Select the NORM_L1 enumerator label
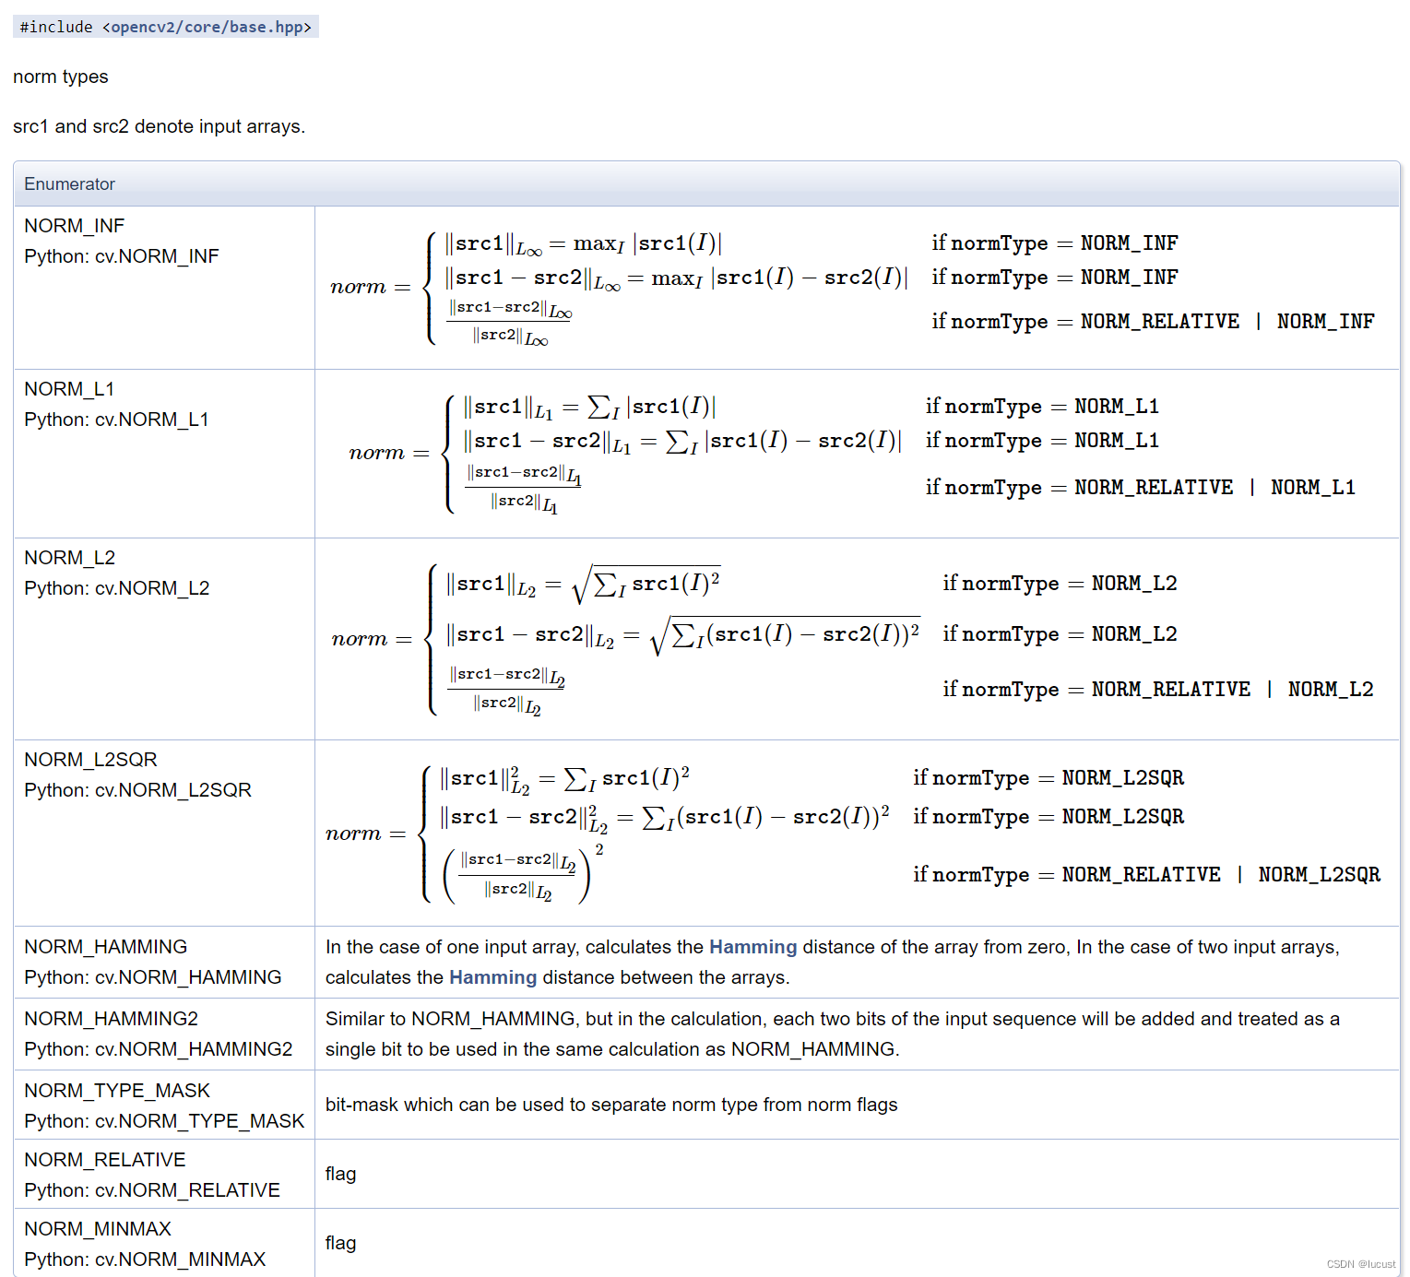 (x=67, y=389)
